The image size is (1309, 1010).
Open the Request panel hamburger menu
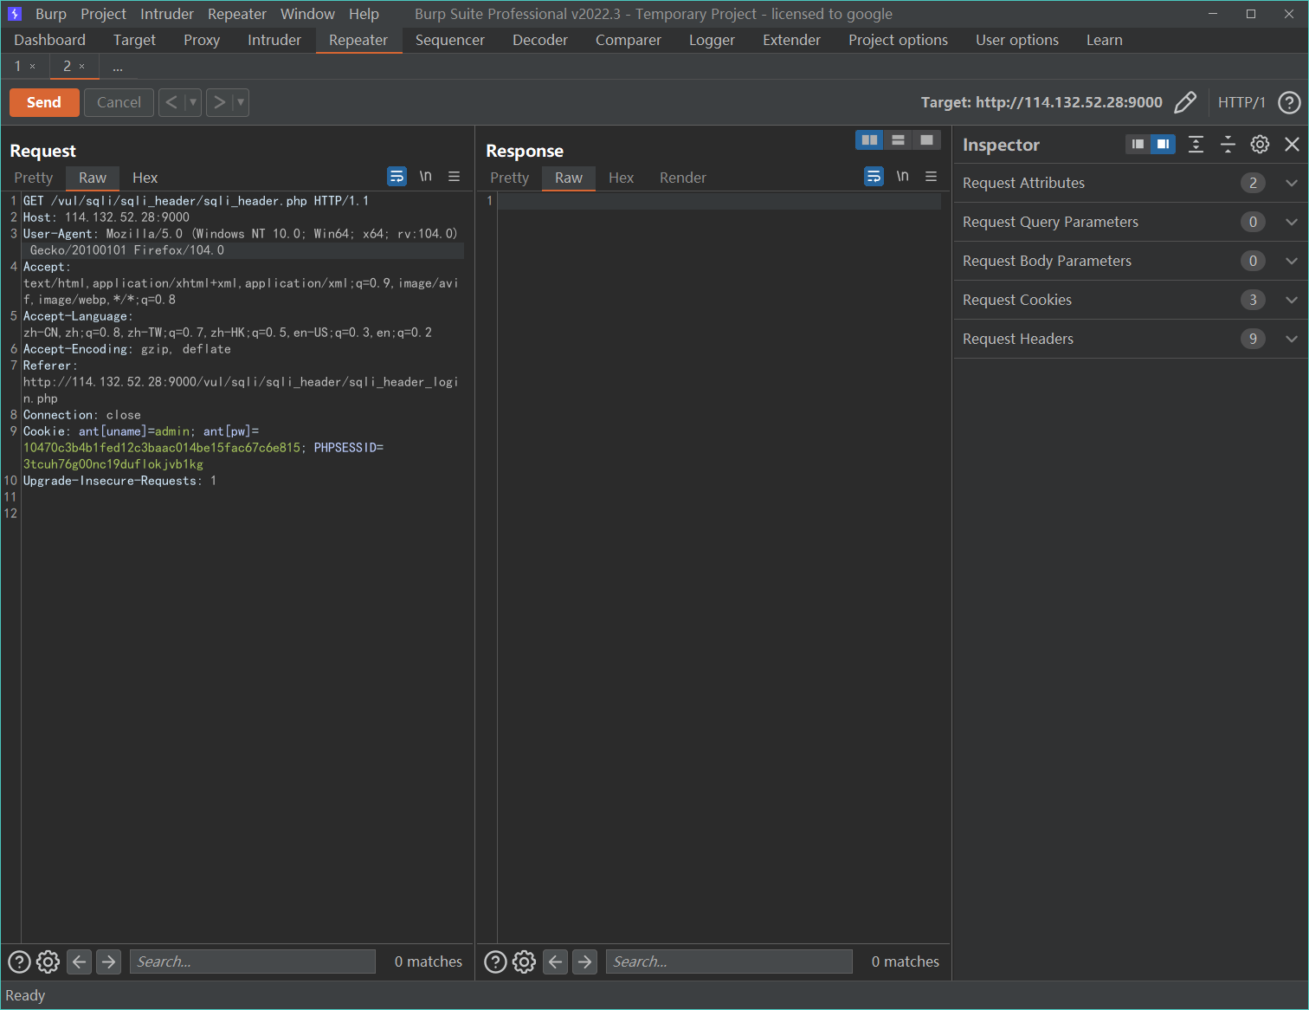454,177
